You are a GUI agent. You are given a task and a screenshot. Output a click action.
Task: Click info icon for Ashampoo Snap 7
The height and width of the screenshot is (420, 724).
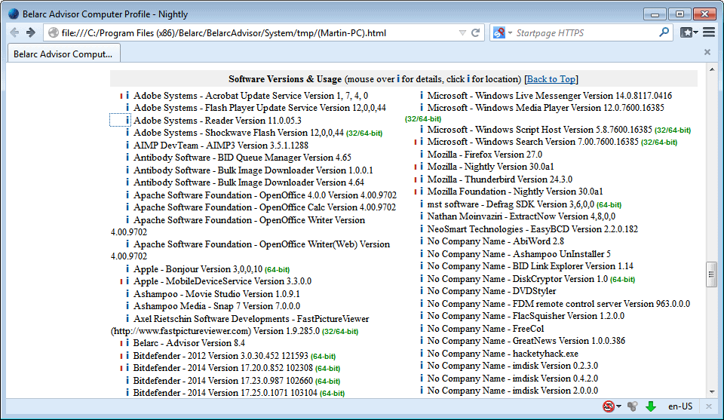[127, 306]
